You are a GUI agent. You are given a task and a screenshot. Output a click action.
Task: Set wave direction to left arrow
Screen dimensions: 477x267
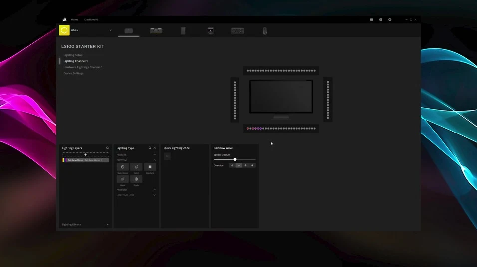(x=232, y=165)
